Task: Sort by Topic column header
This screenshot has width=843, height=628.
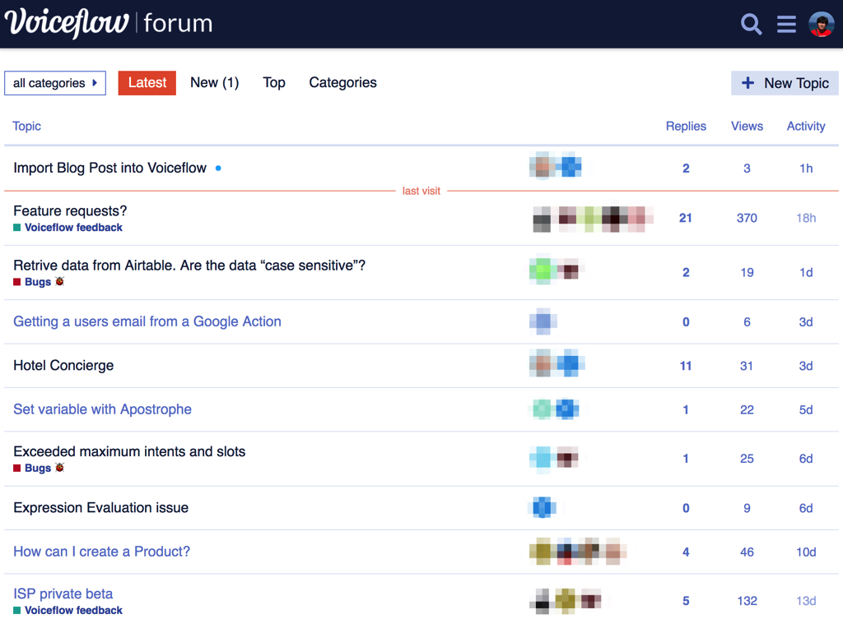Action: coord(26,126)
